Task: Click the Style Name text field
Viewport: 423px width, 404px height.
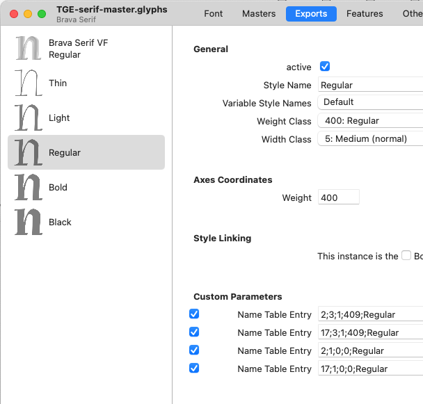Action: (x=370, y=85)
